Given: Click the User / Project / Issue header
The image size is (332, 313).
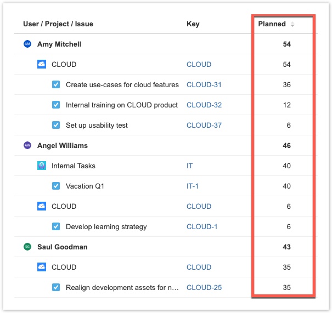Looking at the screenshot, I should point(58,24).
